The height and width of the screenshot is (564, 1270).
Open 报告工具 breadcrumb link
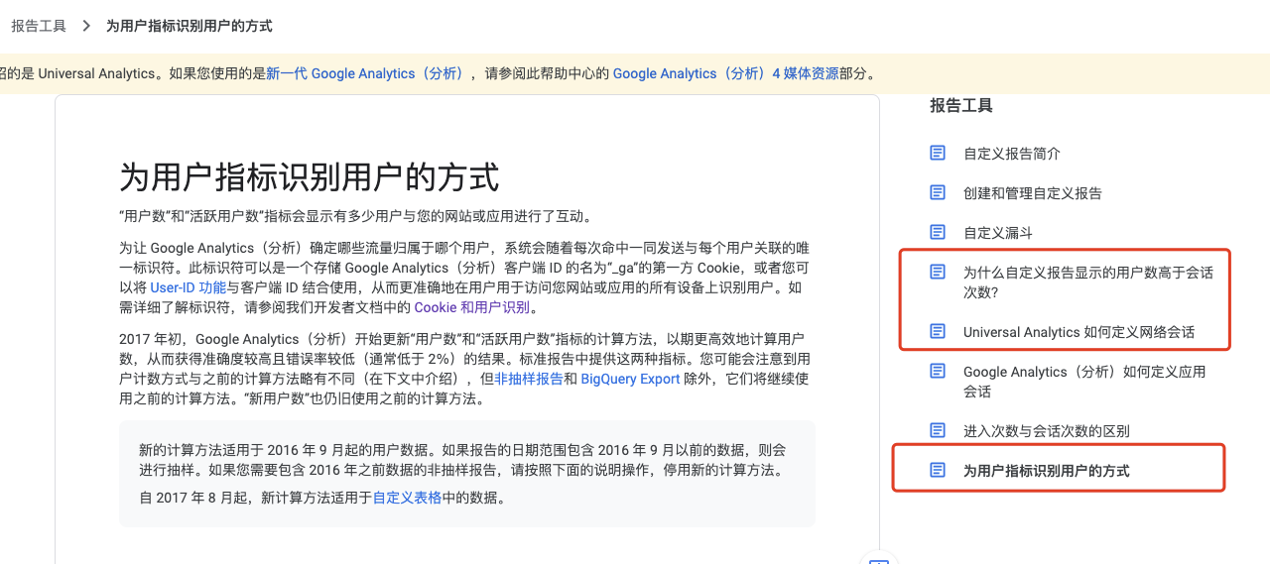[39, 26]
